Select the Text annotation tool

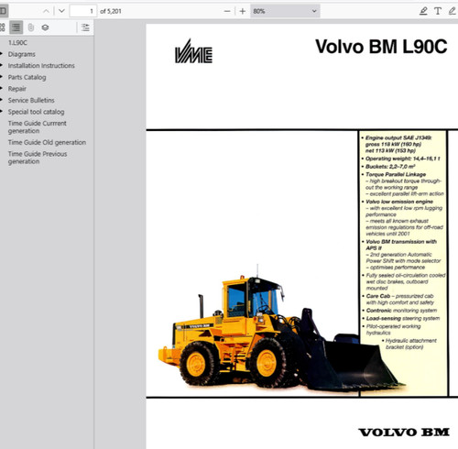click(x=438, y=11)
